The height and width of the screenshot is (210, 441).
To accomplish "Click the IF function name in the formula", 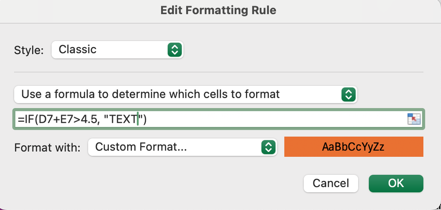I will coord(28,119).
